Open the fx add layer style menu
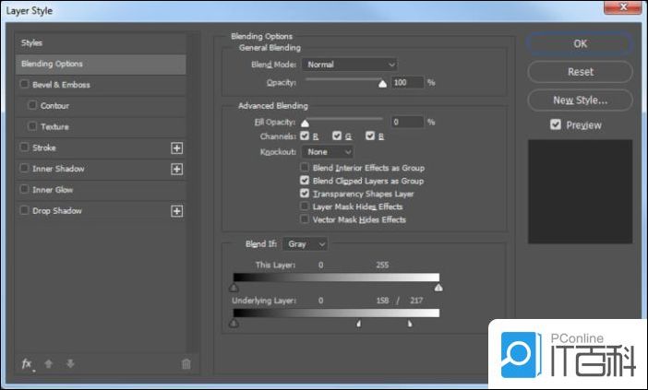 coord(27,363)
